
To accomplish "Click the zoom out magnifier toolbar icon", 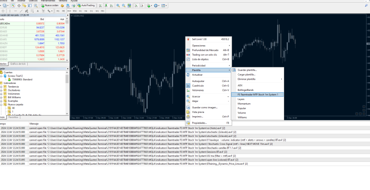I will [x=124, y=6].
